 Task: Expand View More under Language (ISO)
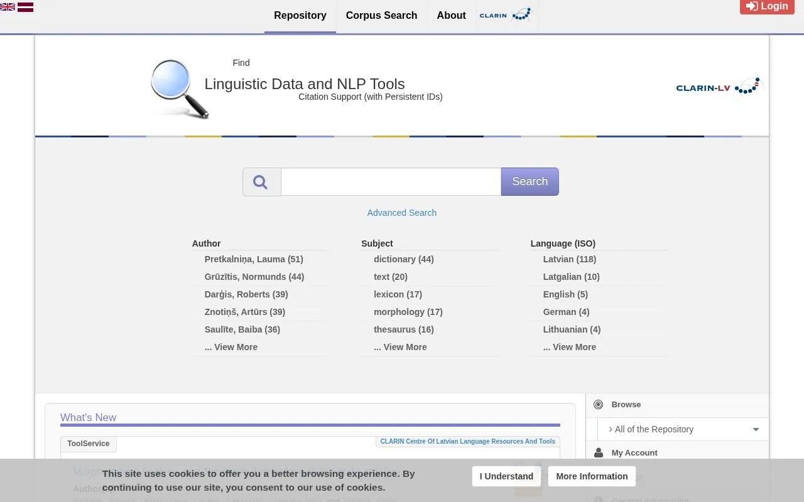[570, 347]
